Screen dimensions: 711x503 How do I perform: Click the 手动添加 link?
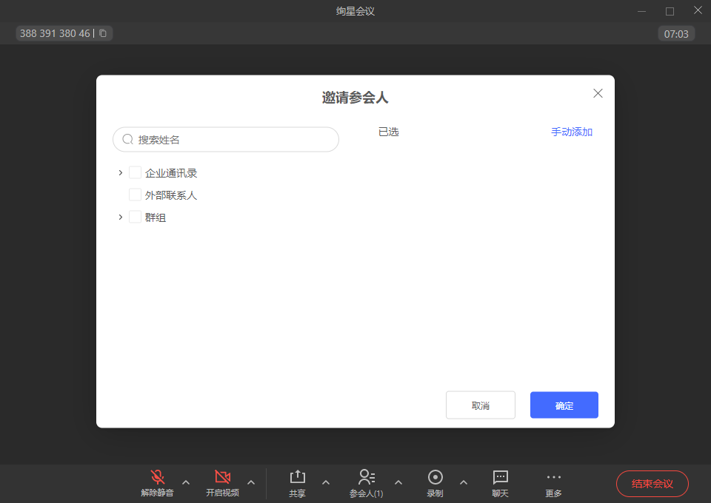(x=572, y=132)
